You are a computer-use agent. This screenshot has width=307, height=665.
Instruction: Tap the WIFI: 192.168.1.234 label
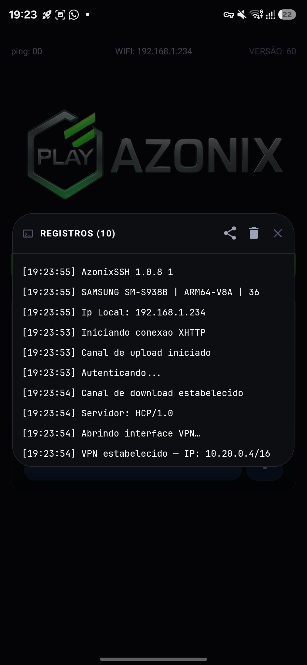point(154,51)
